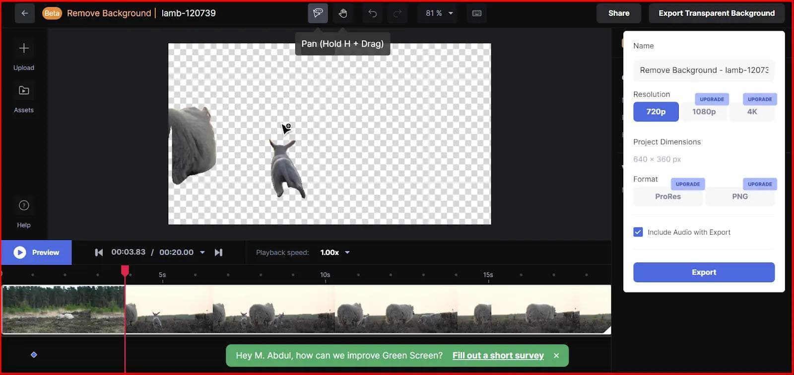This screenshot has height=375, width=794.
Task: Skip to previous frame marker
Action: pyautogui.click(x=99, y=252)
